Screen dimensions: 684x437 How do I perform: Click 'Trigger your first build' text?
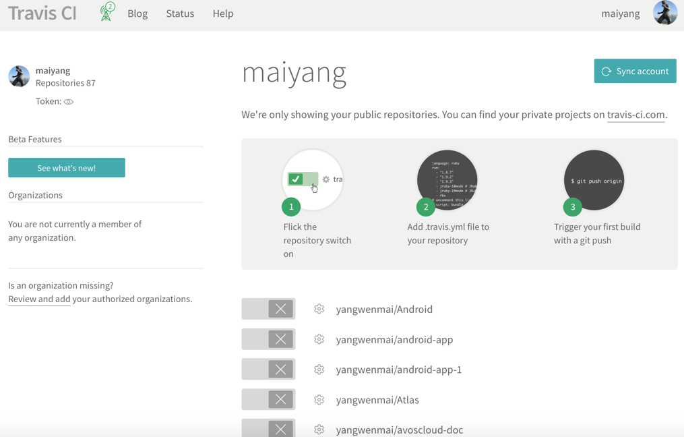597,227
